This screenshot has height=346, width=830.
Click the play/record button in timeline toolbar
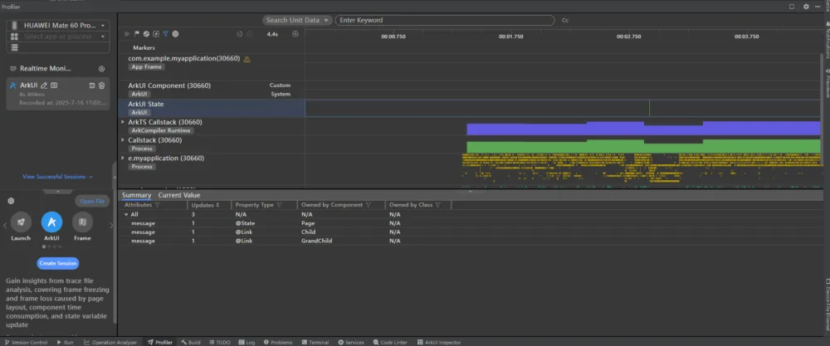(x=127, y=34)
